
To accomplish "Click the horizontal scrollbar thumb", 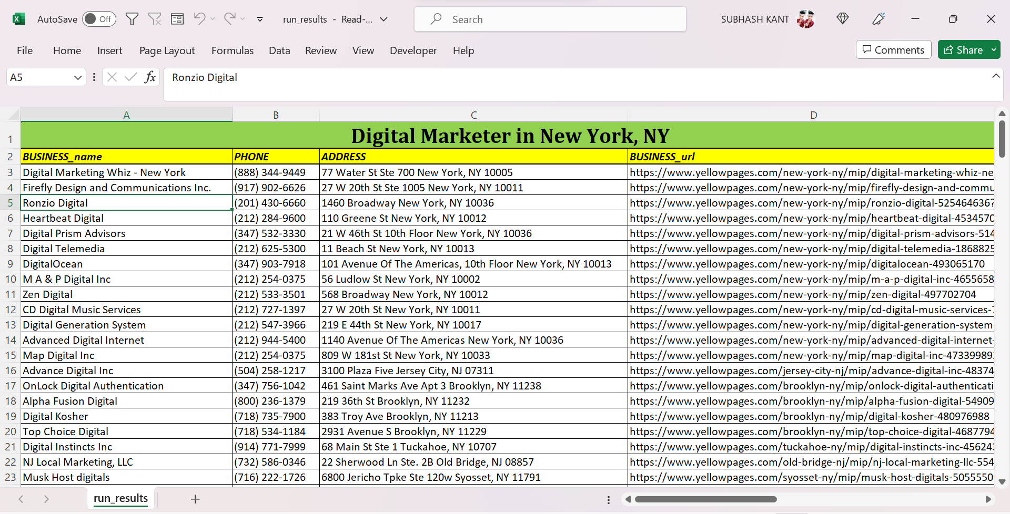I will pyautogui.click(x=705, y=499).
